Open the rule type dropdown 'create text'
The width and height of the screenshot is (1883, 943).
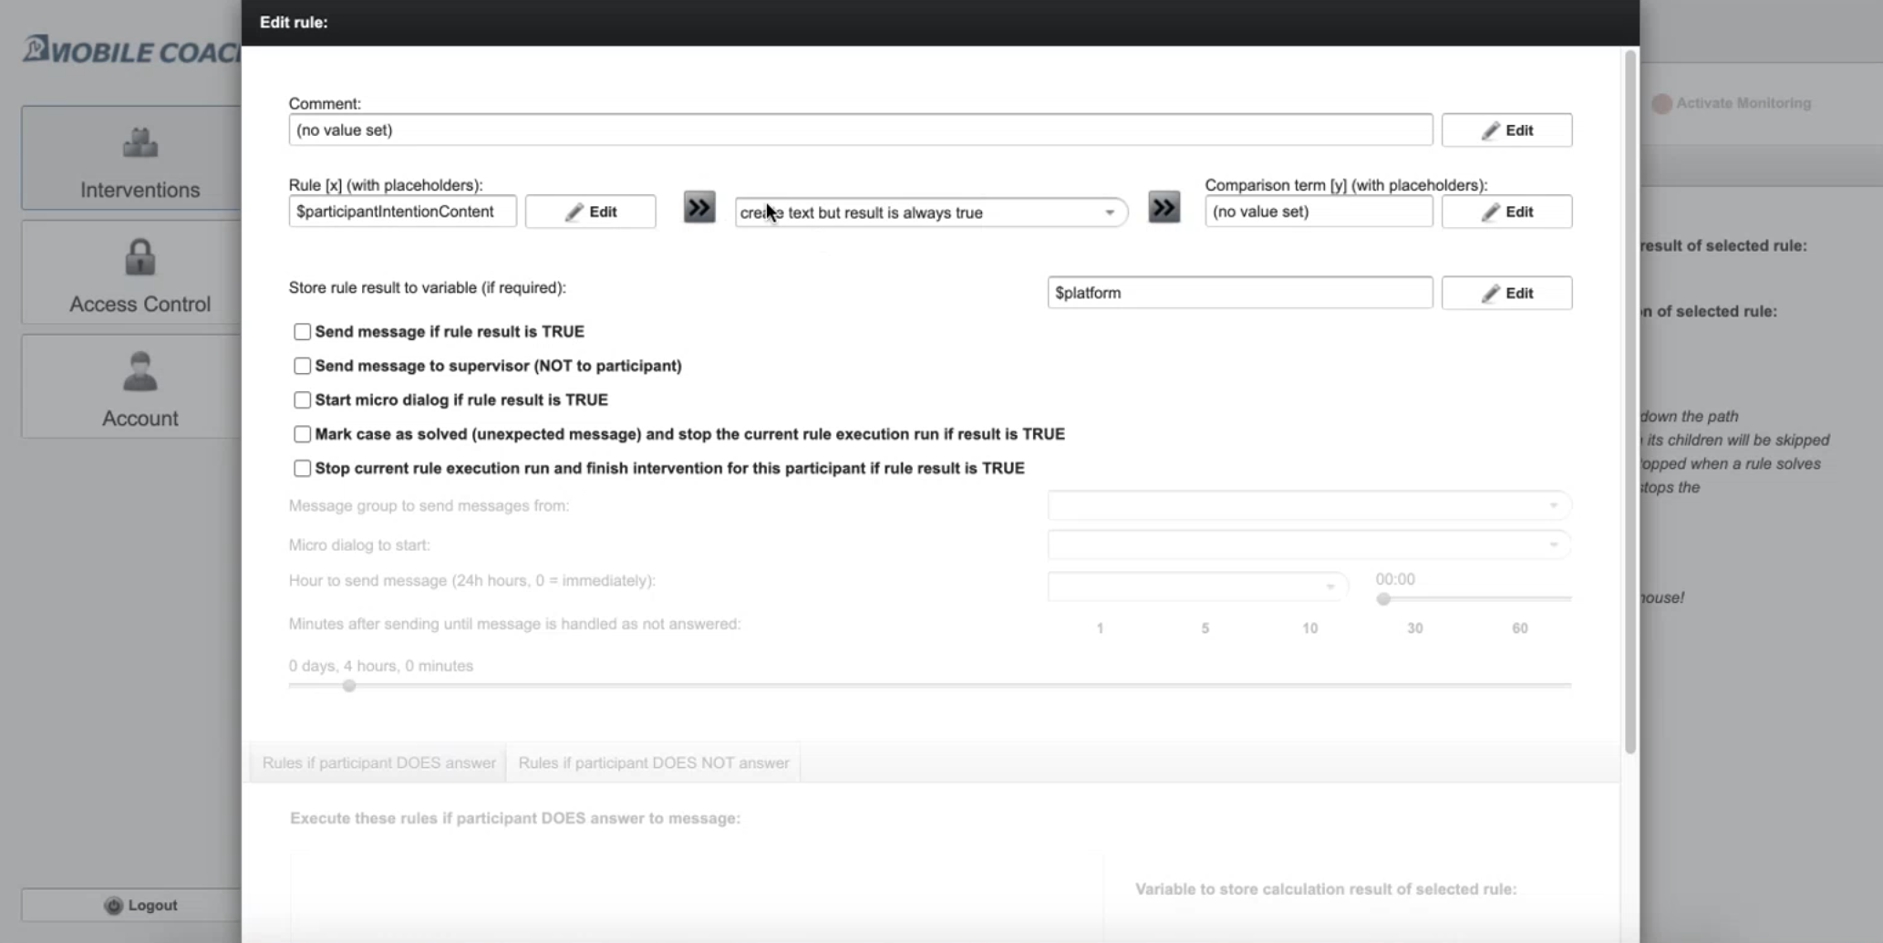[x=930, y=212]
